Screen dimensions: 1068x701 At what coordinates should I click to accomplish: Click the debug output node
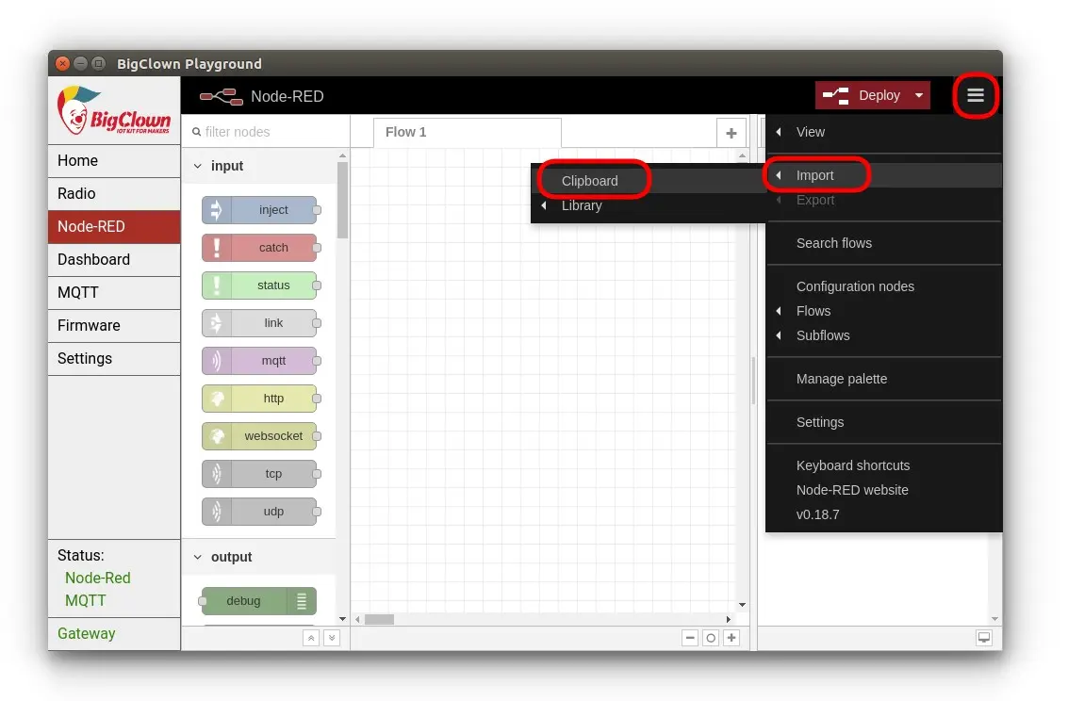coord(259,601)
